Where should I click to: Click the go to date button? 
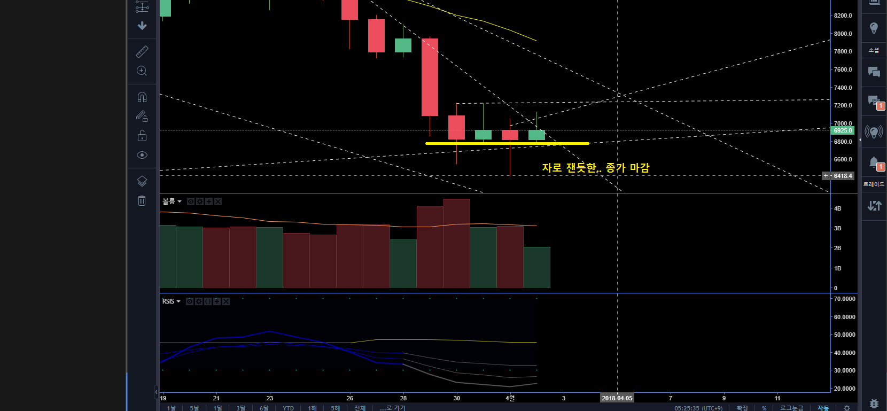click(393, 408)
